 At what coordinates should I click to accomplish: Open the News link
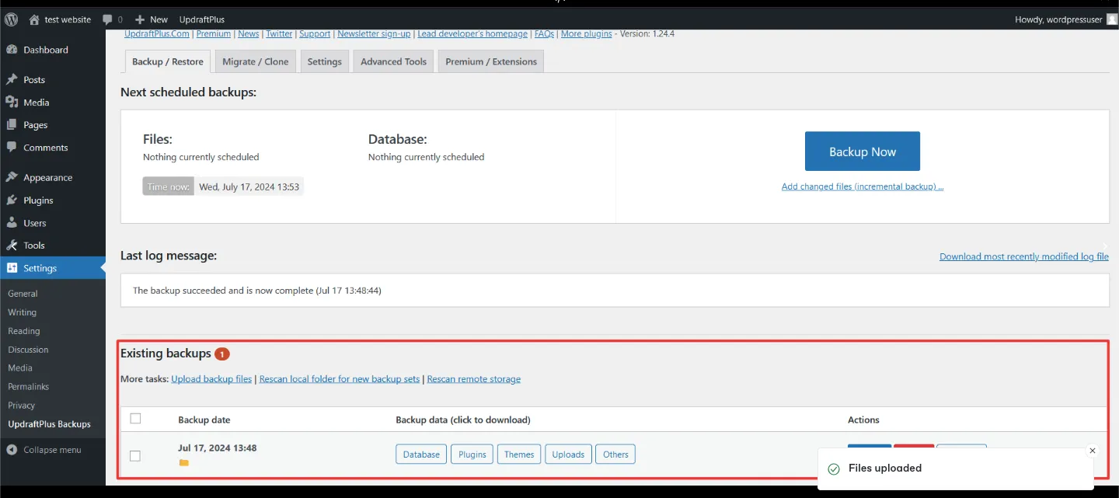[249, 34]
